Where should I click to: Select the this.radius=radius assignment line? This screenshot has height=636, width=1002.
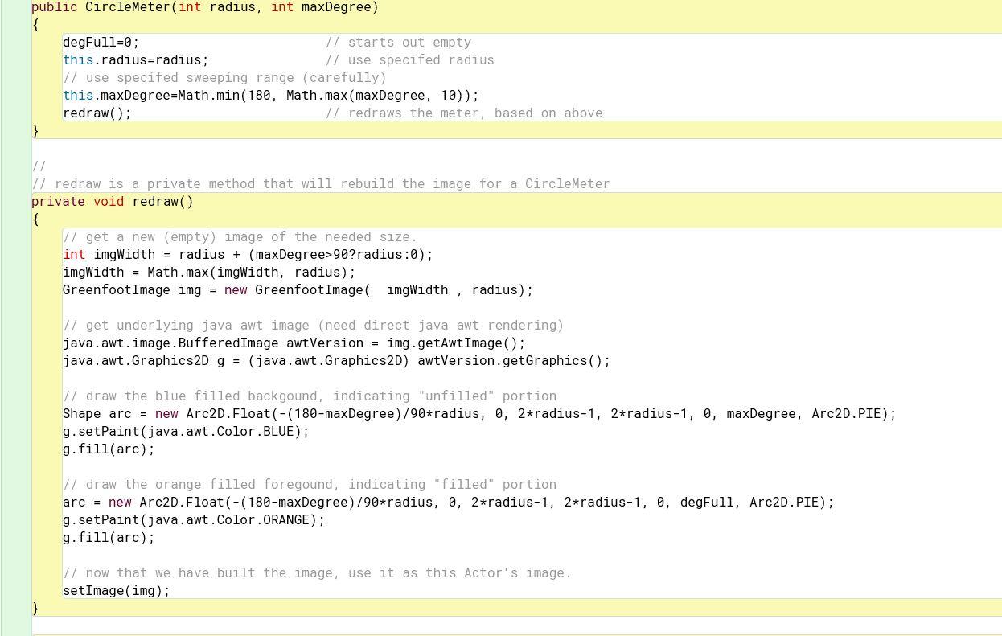tap(135, 59)
